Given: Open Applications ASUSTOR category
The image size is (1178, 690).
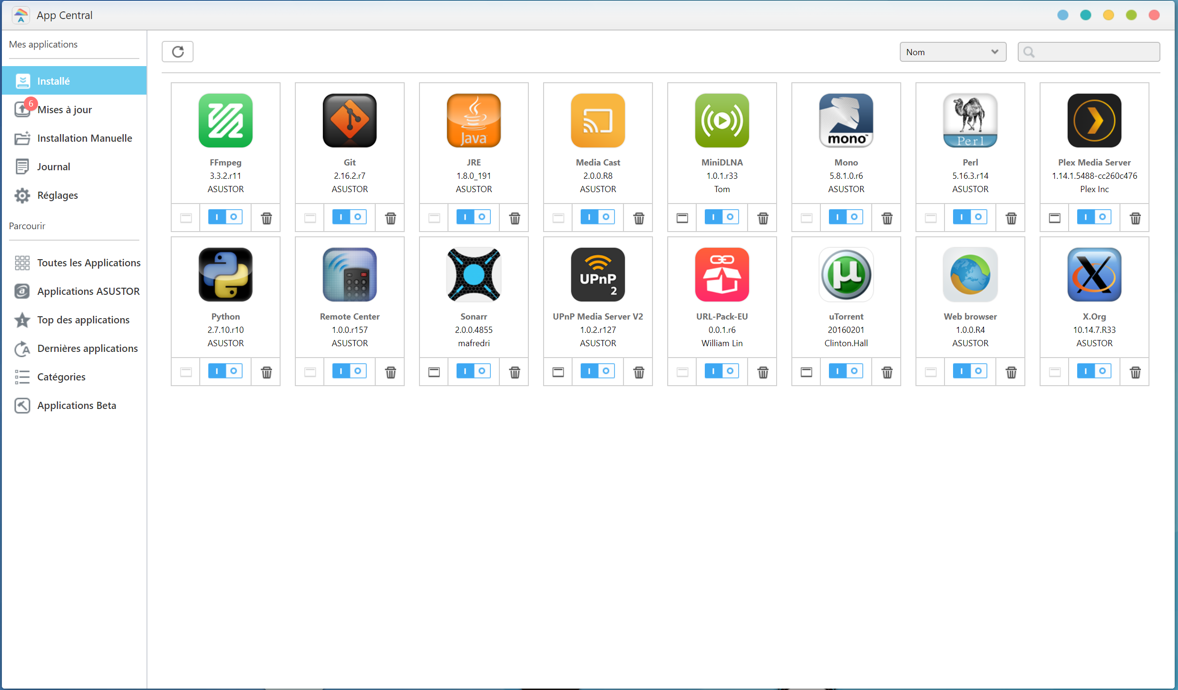Looking at the screenshot, I should tap(74, 291).
